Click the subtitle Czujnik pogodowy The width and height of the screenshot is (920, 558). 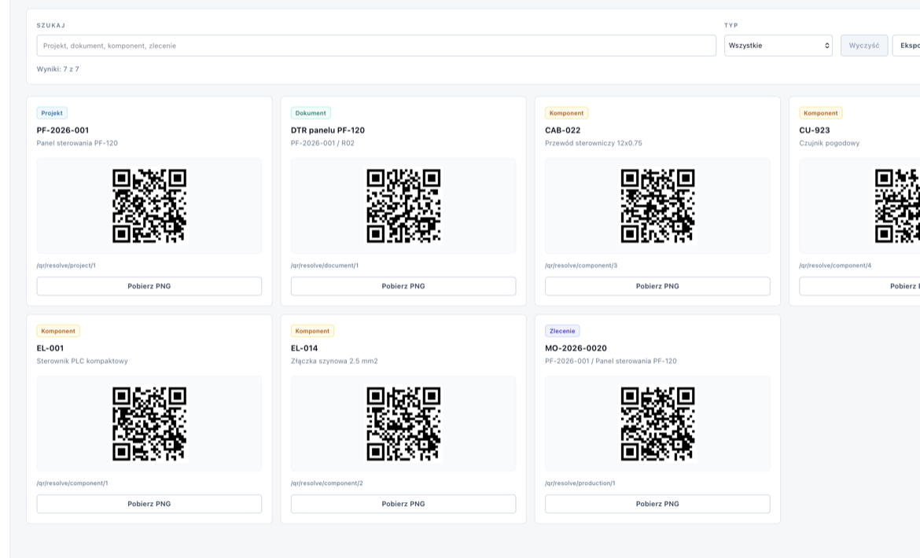coord(829,143)
